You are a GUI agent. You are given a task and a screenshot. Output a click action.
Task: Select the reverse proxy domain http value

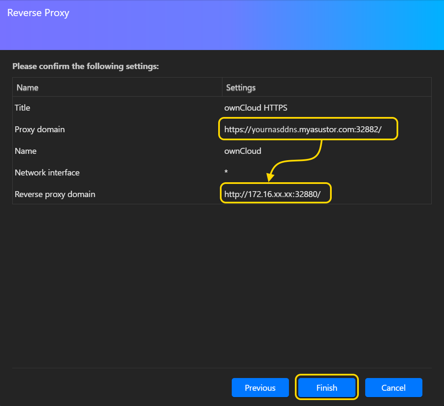pyautogui.click(x=272, y=195)
